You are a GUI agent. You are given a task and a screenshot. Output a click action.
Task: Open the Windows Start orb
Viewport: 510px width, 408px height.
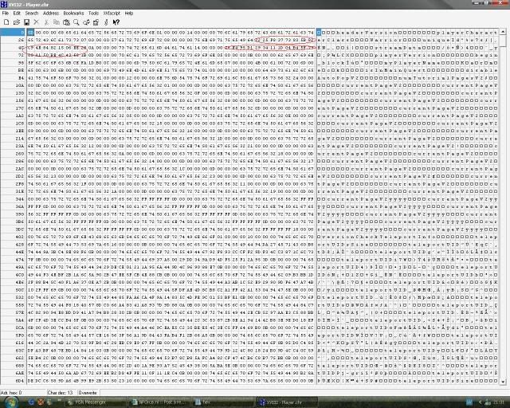12,402
